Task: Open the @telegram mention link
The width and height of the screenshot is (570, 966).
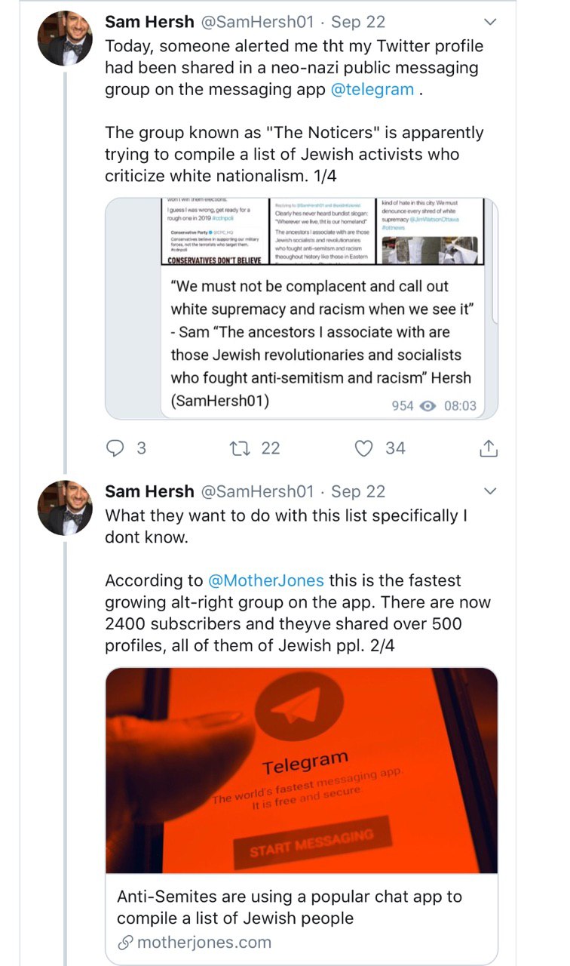Action: click(372, 89)
